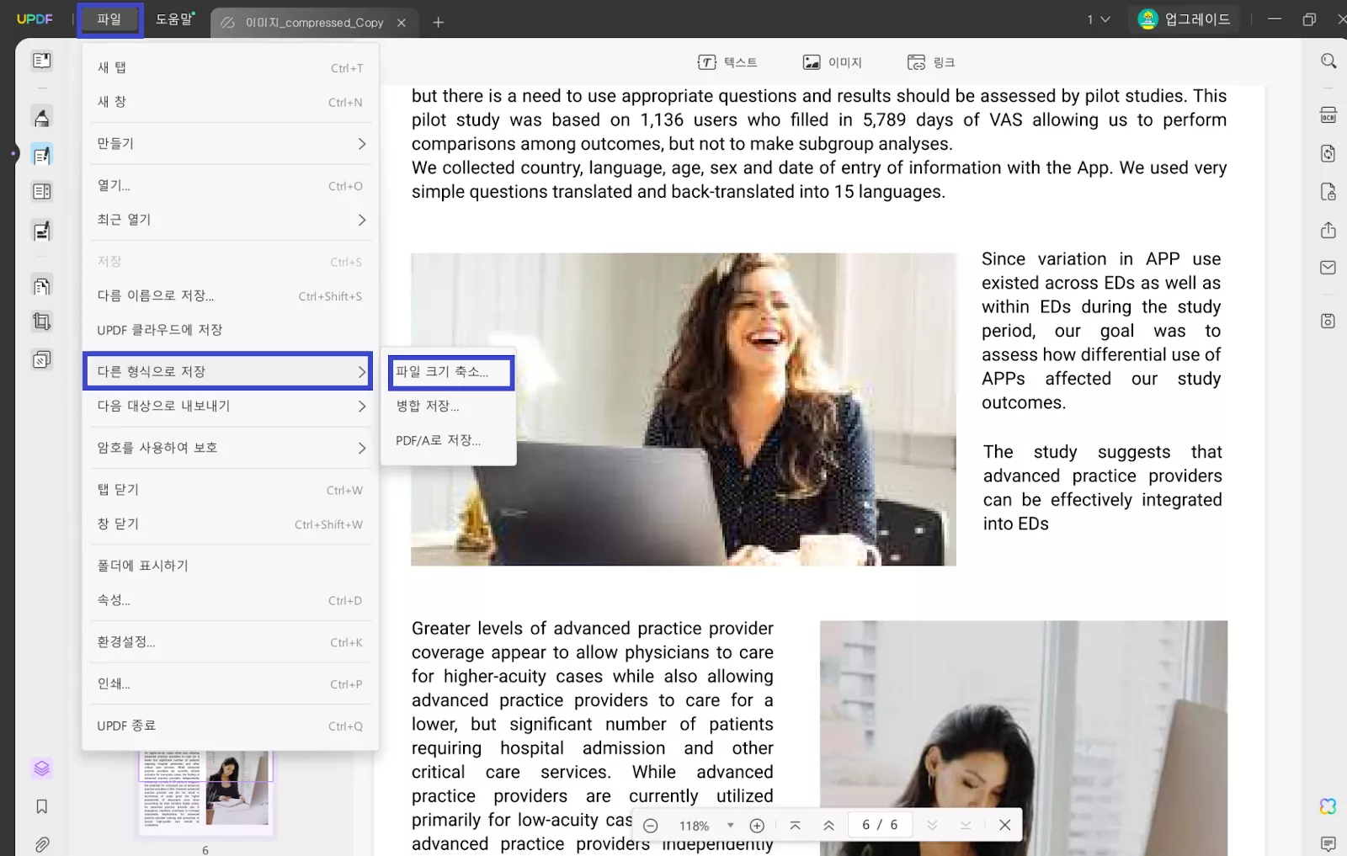Open the window count dropdown in title bar

pyautogui.click(x=1099, y=19)
